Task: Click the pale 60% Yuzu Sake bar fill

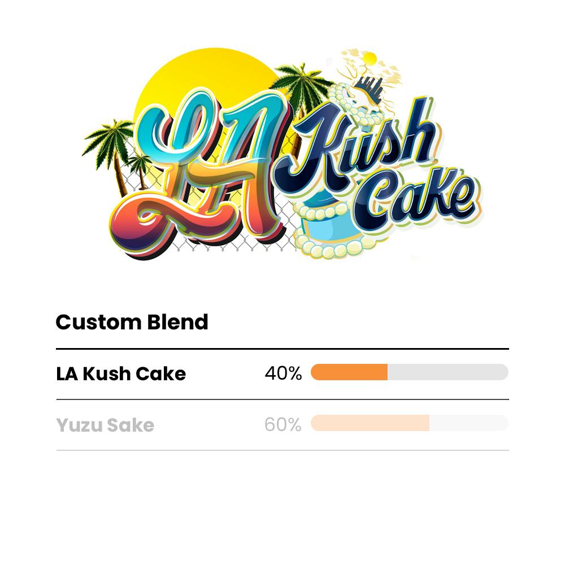Action: click(370, 423)
